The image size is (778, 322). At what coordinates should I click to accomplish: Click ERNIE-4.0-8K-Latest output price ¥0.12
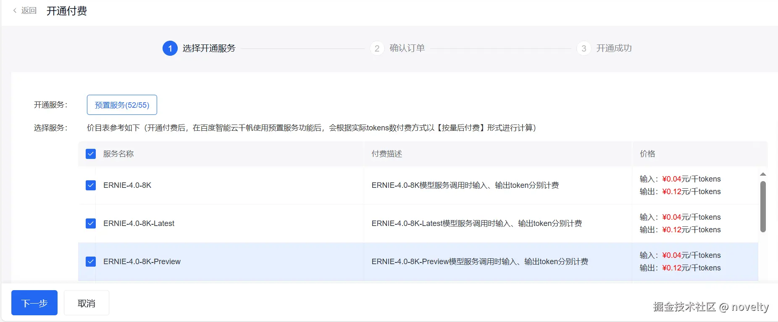(672, 230)
